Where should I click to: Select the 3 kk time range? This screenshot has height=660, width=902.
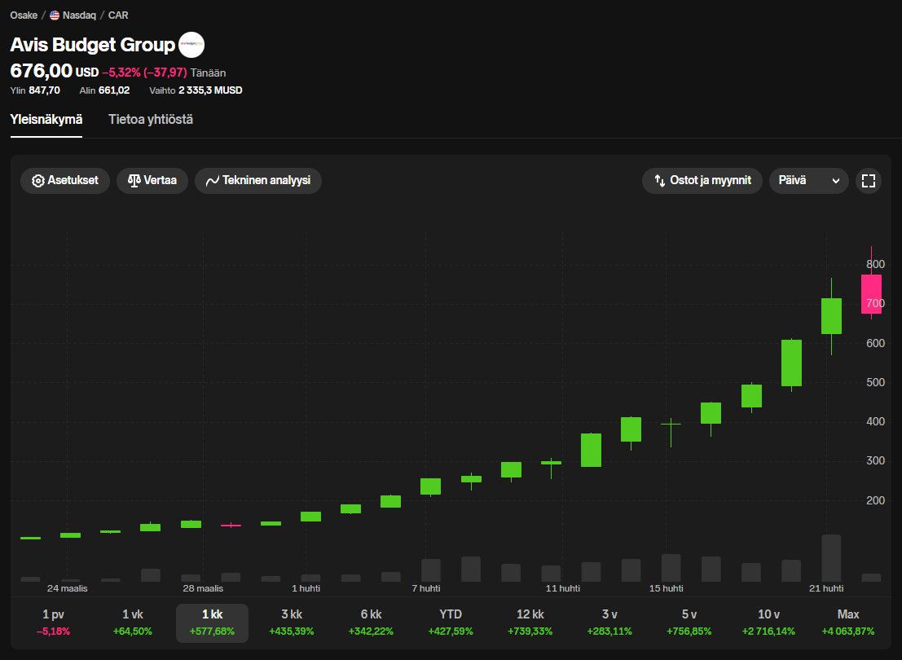[x=292, y=623]
